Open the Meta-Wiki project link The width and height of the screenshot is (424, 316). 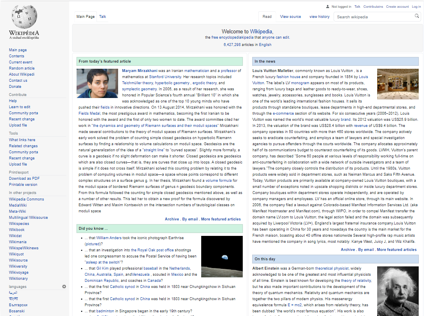pos(17,211)
